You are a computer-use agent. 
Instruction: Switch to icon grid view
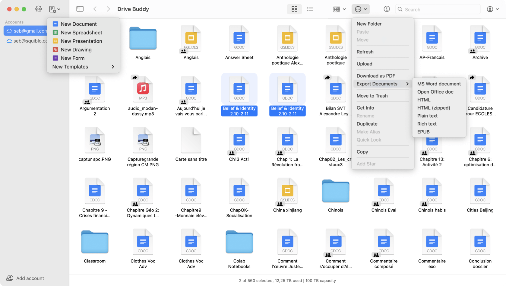pyautogui.click(x=294, y=9)
